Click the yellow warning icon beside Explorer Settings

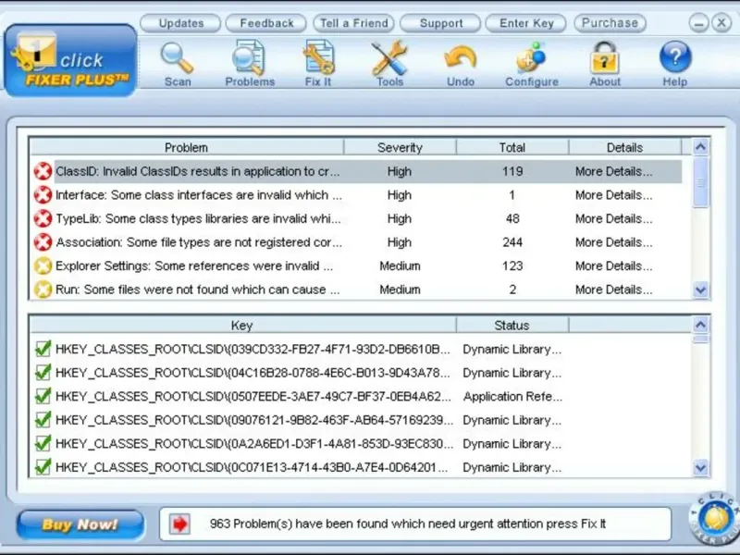tap(43, 265)
